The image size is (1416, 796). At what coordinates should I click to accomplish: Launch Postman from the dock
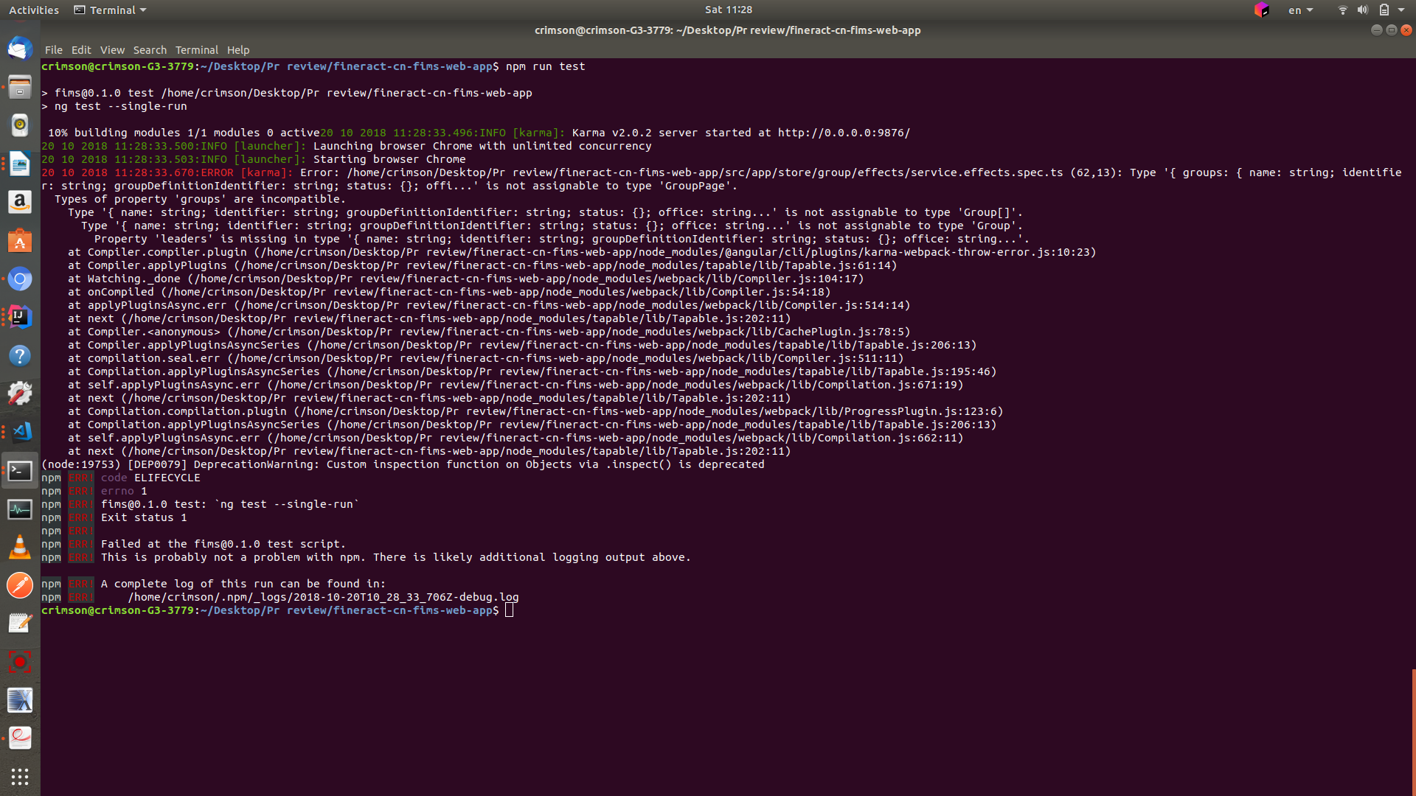tap(20, 585)
